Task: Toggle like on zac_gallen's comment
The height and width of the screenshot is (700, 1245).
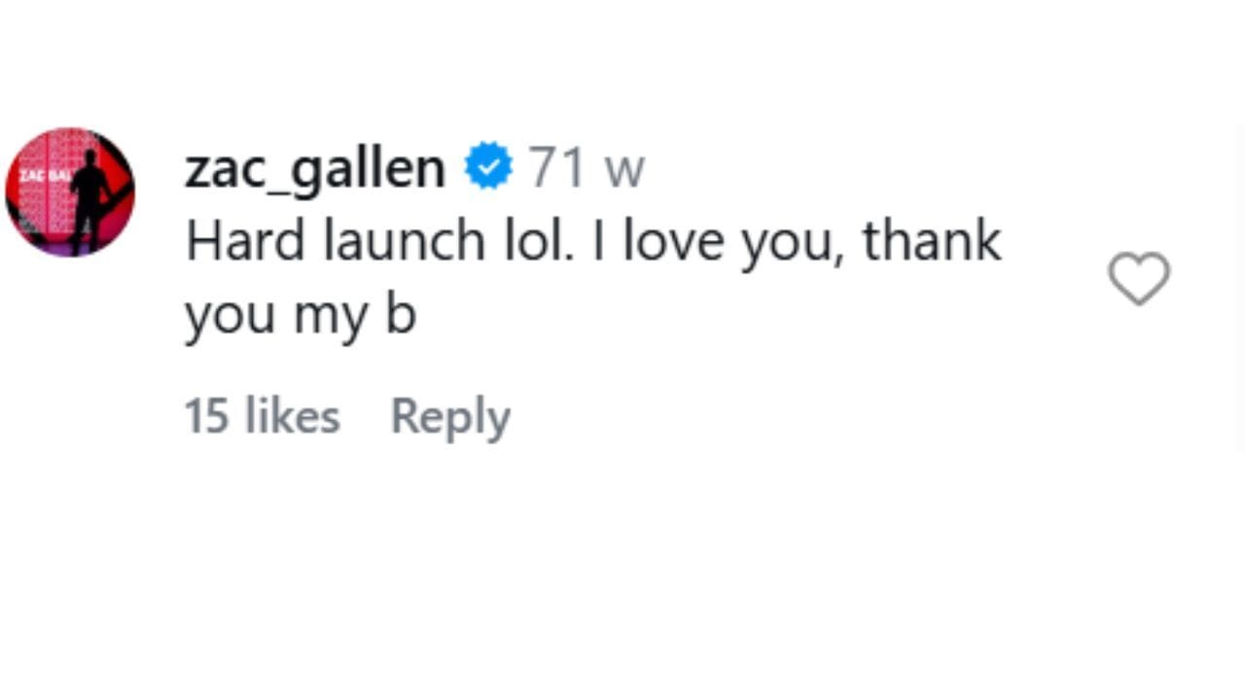Action: (x=1139, y=278)
